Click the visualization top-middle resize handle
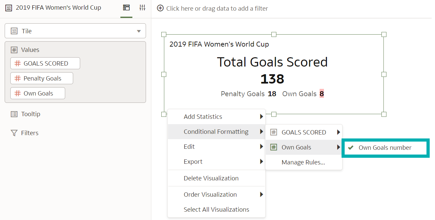The image size is (435, 220). [274, 34]
